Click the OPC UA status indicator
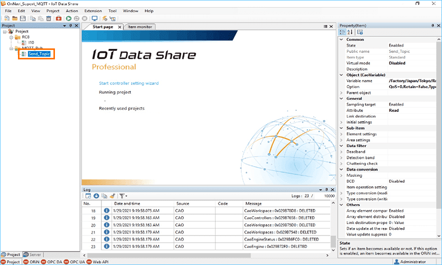Screen dimensions: 442x265 pos(74,262)
